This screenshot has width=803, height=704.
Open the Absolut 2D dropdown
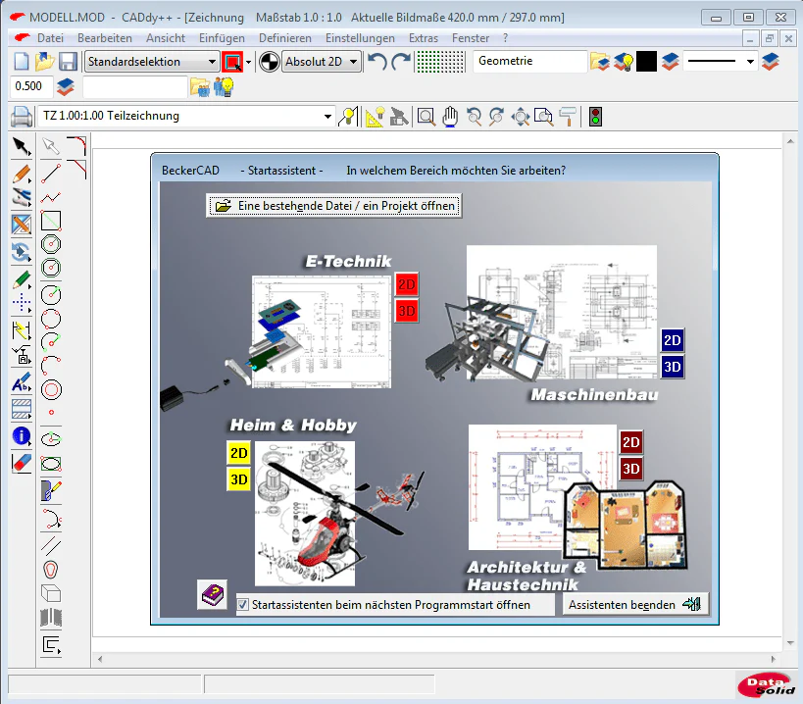pyautogui.click(x=353, y=62)
